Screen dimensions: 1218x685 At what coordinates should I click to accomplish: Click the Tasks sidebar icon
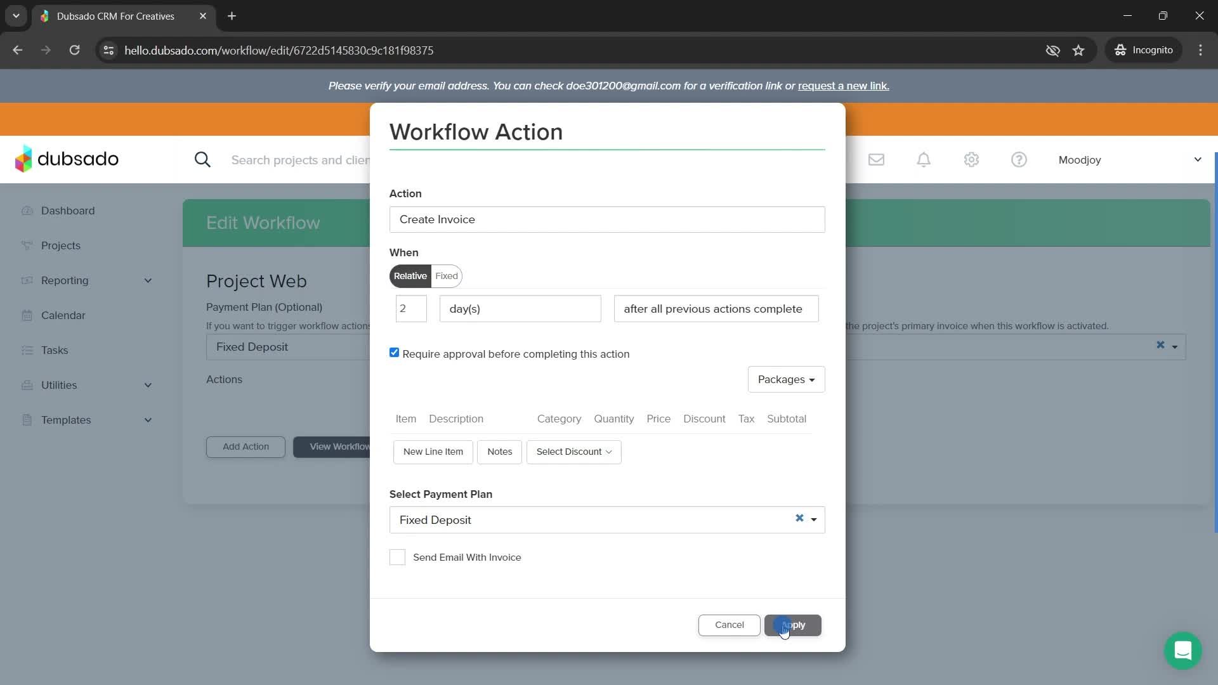pos(27,350)
